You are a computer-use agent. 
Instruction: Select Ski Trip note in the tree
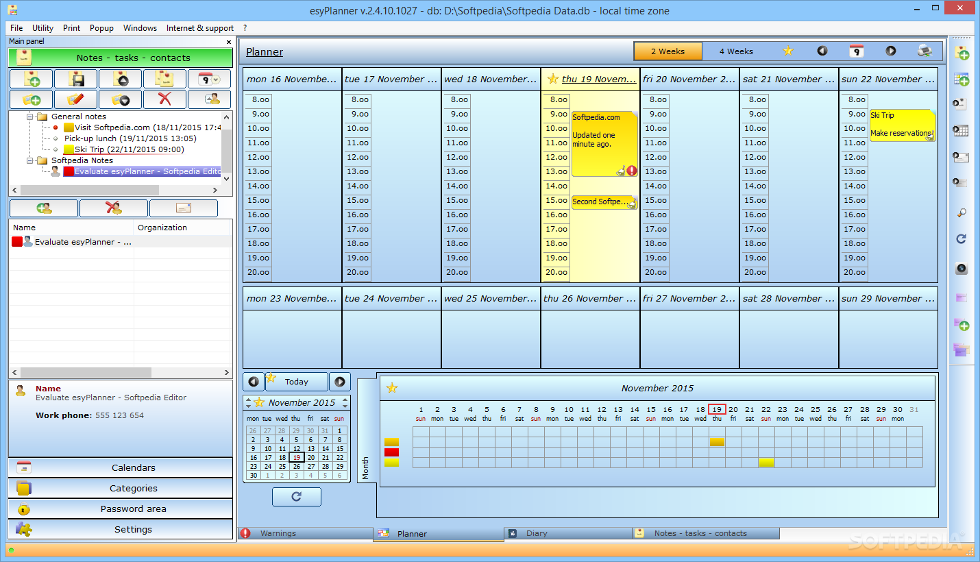point(130,149)
